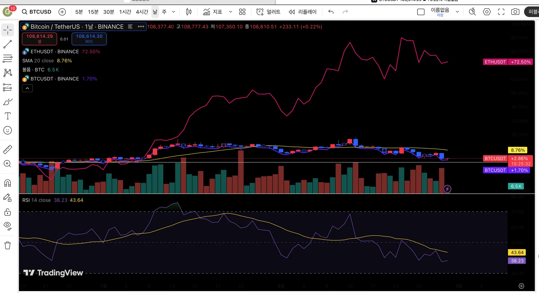
Task: Collapse the indicator legend list
Action: (27, 88)
